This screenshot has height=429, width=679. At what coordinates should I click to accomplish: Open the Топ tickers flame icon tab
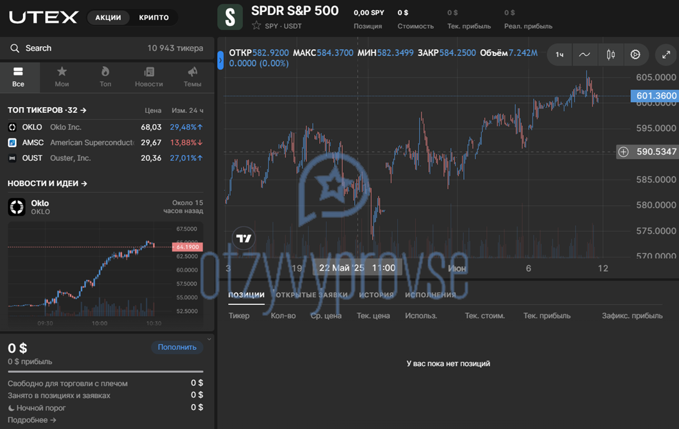point(105,77)
